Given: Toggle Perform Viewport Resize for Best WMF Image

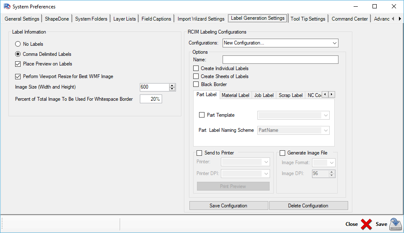Looking at the screenshot, I should click(x=18, y=76).
